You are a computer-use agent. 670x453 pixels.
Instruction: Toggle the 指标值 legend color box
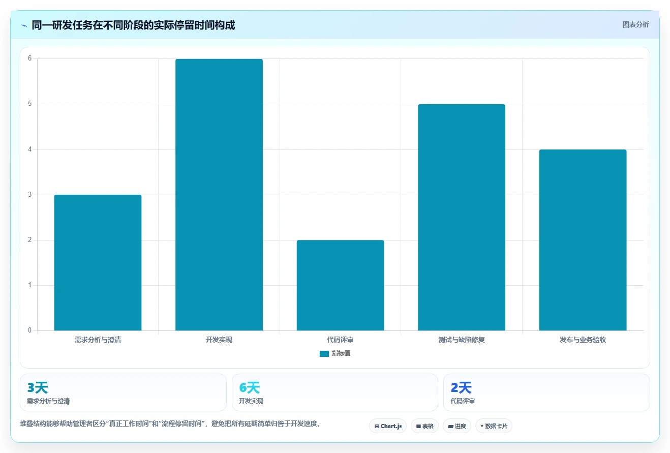(324, 353)
